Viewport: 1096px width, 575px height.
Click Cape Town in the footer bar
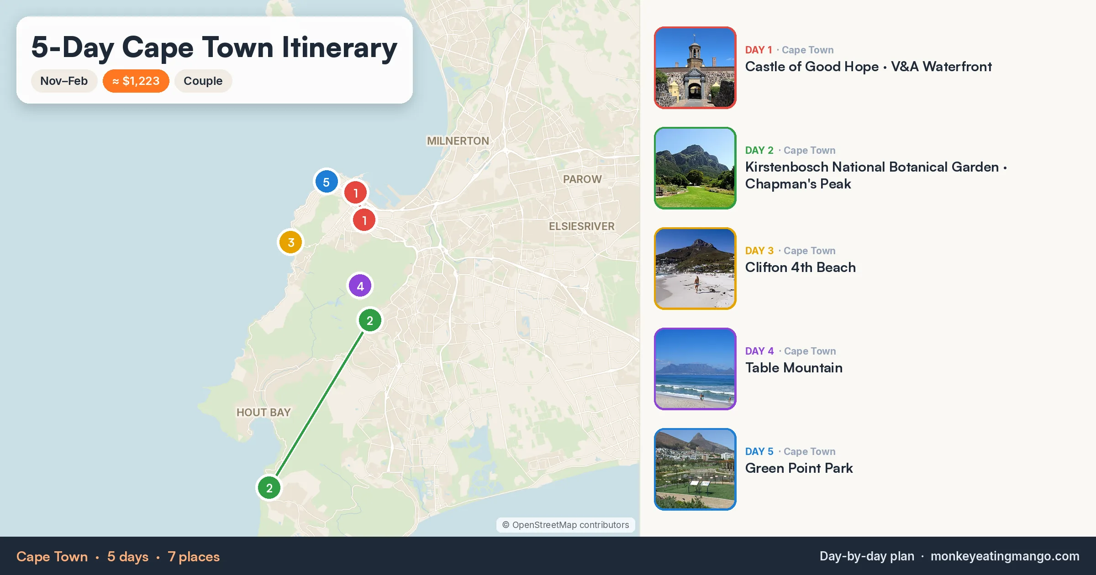tap(52, 557)
